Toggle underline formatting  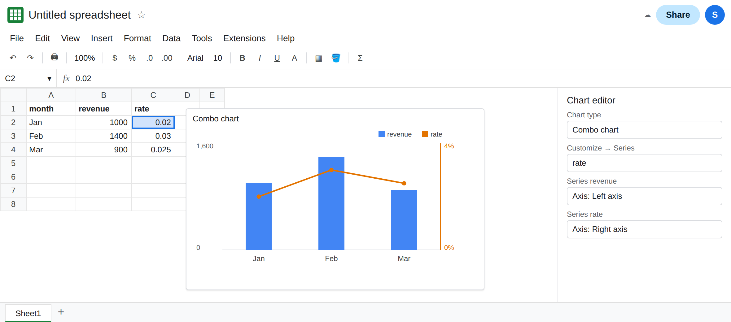point(277,58)
